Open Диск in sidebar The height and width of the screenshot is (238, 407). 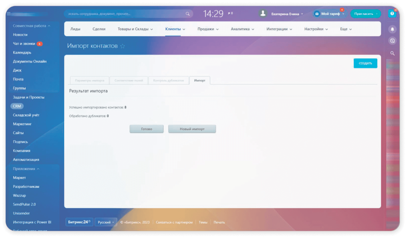click(17, 70)
